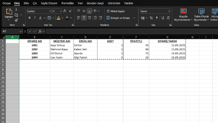Open Hizalama dialog launcher
The width and height of the screenshot is (218, 123).
[137, 25]
